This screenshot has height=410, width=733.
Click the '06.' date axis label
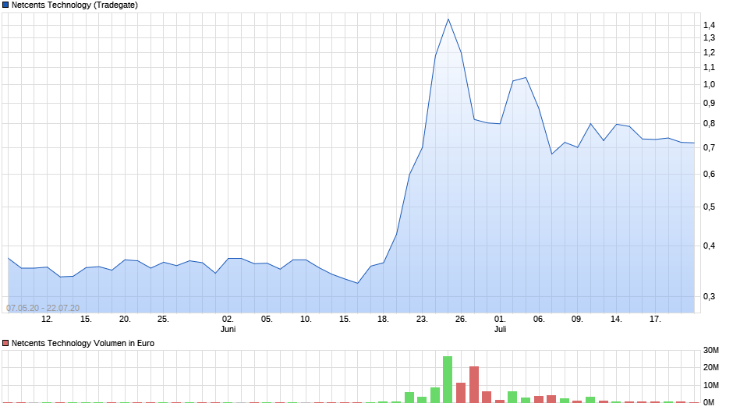click(x=539, y=320)
